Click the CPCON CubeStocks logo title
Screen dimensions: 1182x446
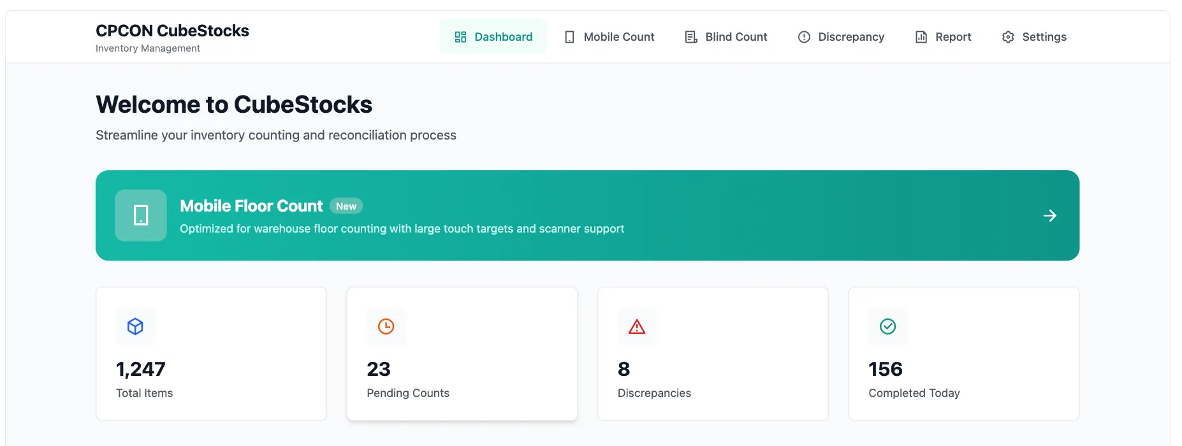pyautogui.click(x=172, y=31)
